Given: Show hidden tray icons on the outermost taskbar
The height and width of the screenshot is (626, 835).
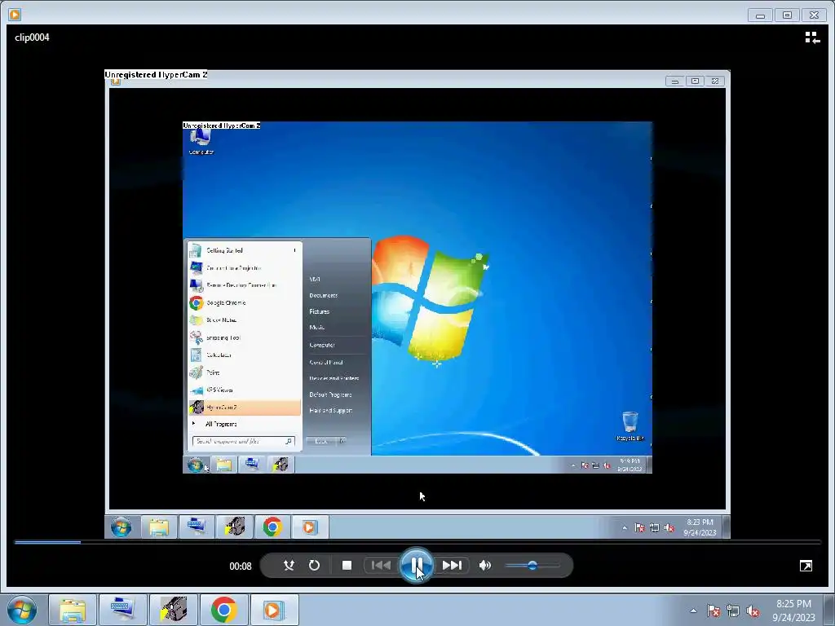Looking at the screenshot, I should click(693, 611).
